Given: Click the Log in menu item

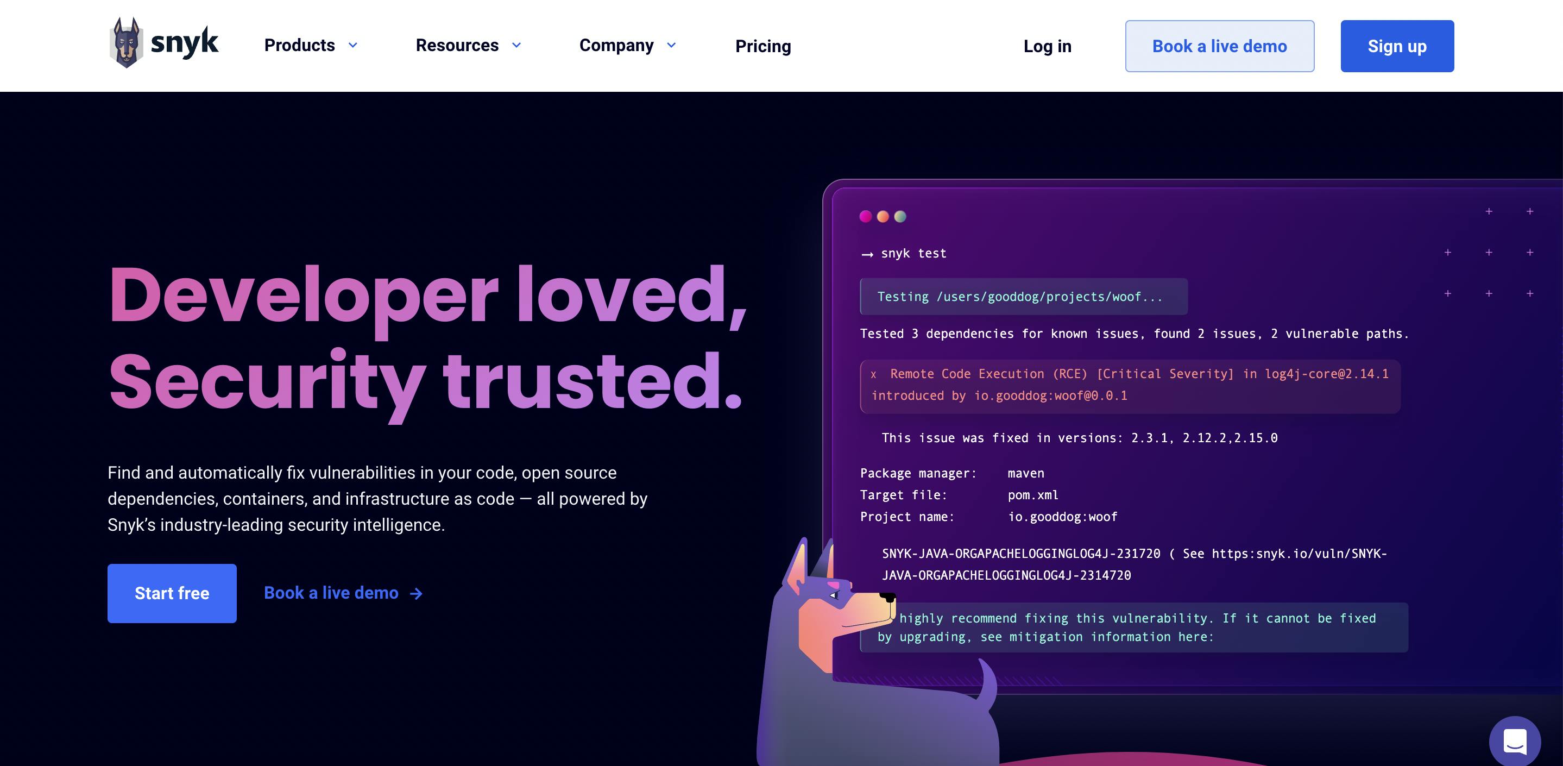Looking at the screenshot, I should pyautogui.click(x=1048, y=46).
